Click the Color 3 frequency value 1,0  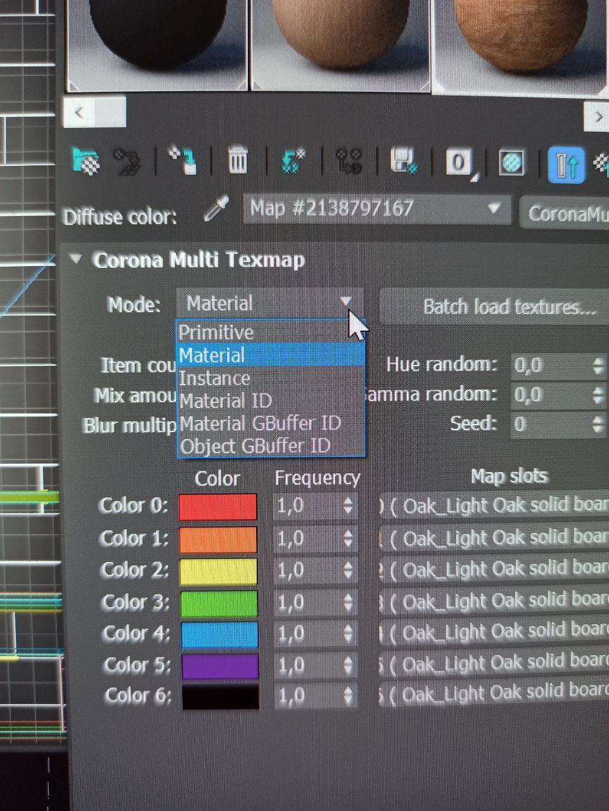pos(291,602)
